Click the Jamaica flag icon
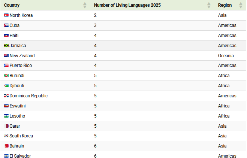 click(x=6, y=45)
